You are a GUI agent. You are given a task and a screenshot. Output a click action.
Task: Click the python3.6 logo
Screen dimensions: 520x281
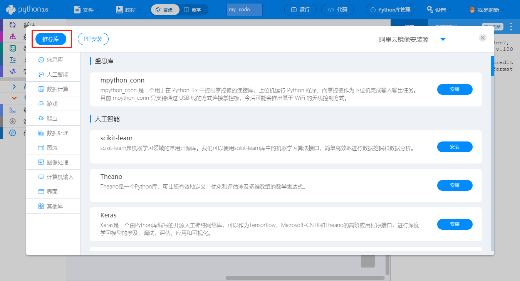[x=30, y=10]
